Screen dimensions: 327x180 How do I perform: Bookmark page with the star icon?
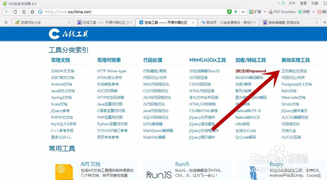pyautogui.click(x=32, y=12)
